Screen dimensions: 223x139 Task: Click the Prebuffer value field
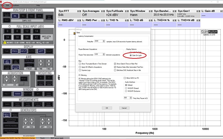99,41
